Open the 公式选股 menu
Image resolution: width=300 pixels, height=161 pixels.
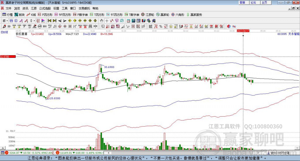(x=45, y=8)
